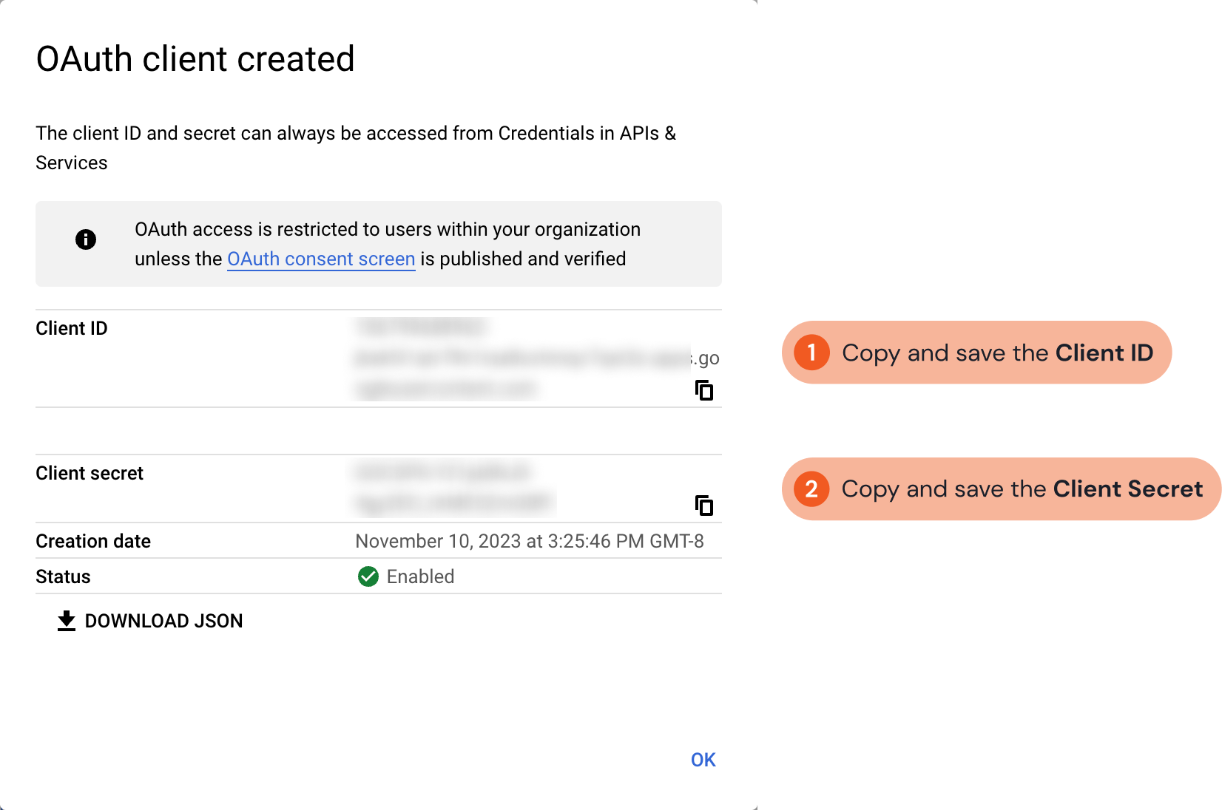This screenshot has height=810, width=1222.
Task: Click "Copy and save the Client Secret" callout
Action: 1022,489
